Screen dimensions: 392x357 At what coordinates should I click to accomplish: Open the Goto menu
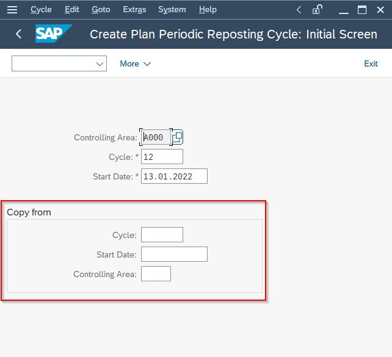coord(101,10)
